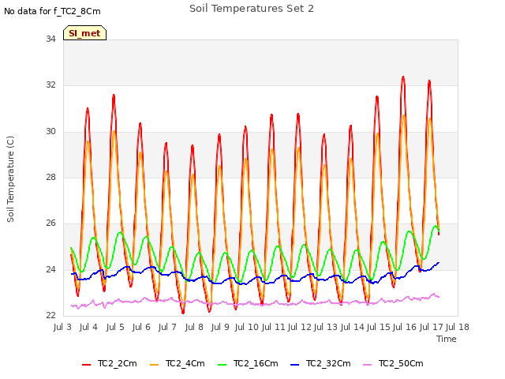Click the Jul 6 x-axis tick label
The width and height of the screenshot is (505, 379).
click(x=141, y=327)
